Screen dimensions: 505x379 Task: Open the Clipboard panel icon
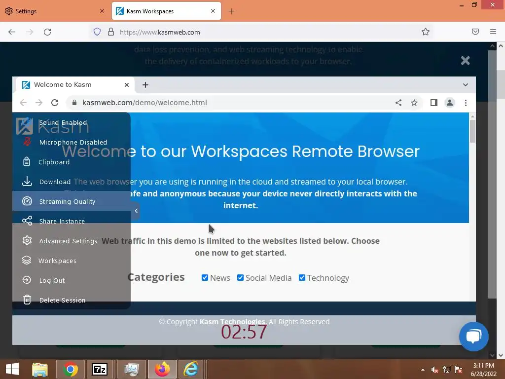[27, 162]
